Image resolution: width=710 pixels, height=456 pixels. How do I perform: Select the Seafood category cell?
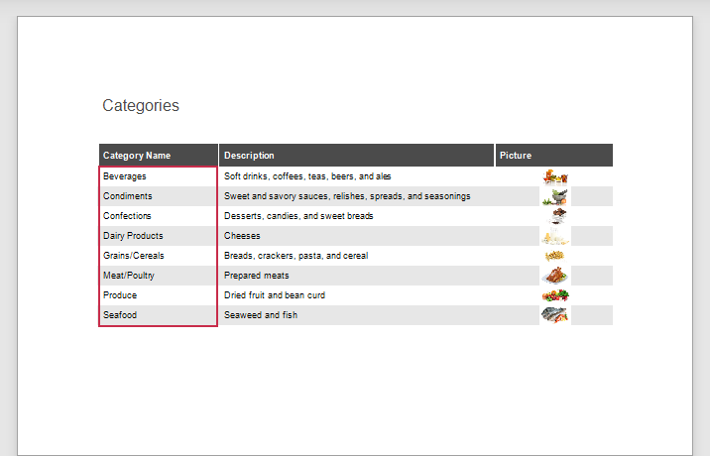pos(158,315)
